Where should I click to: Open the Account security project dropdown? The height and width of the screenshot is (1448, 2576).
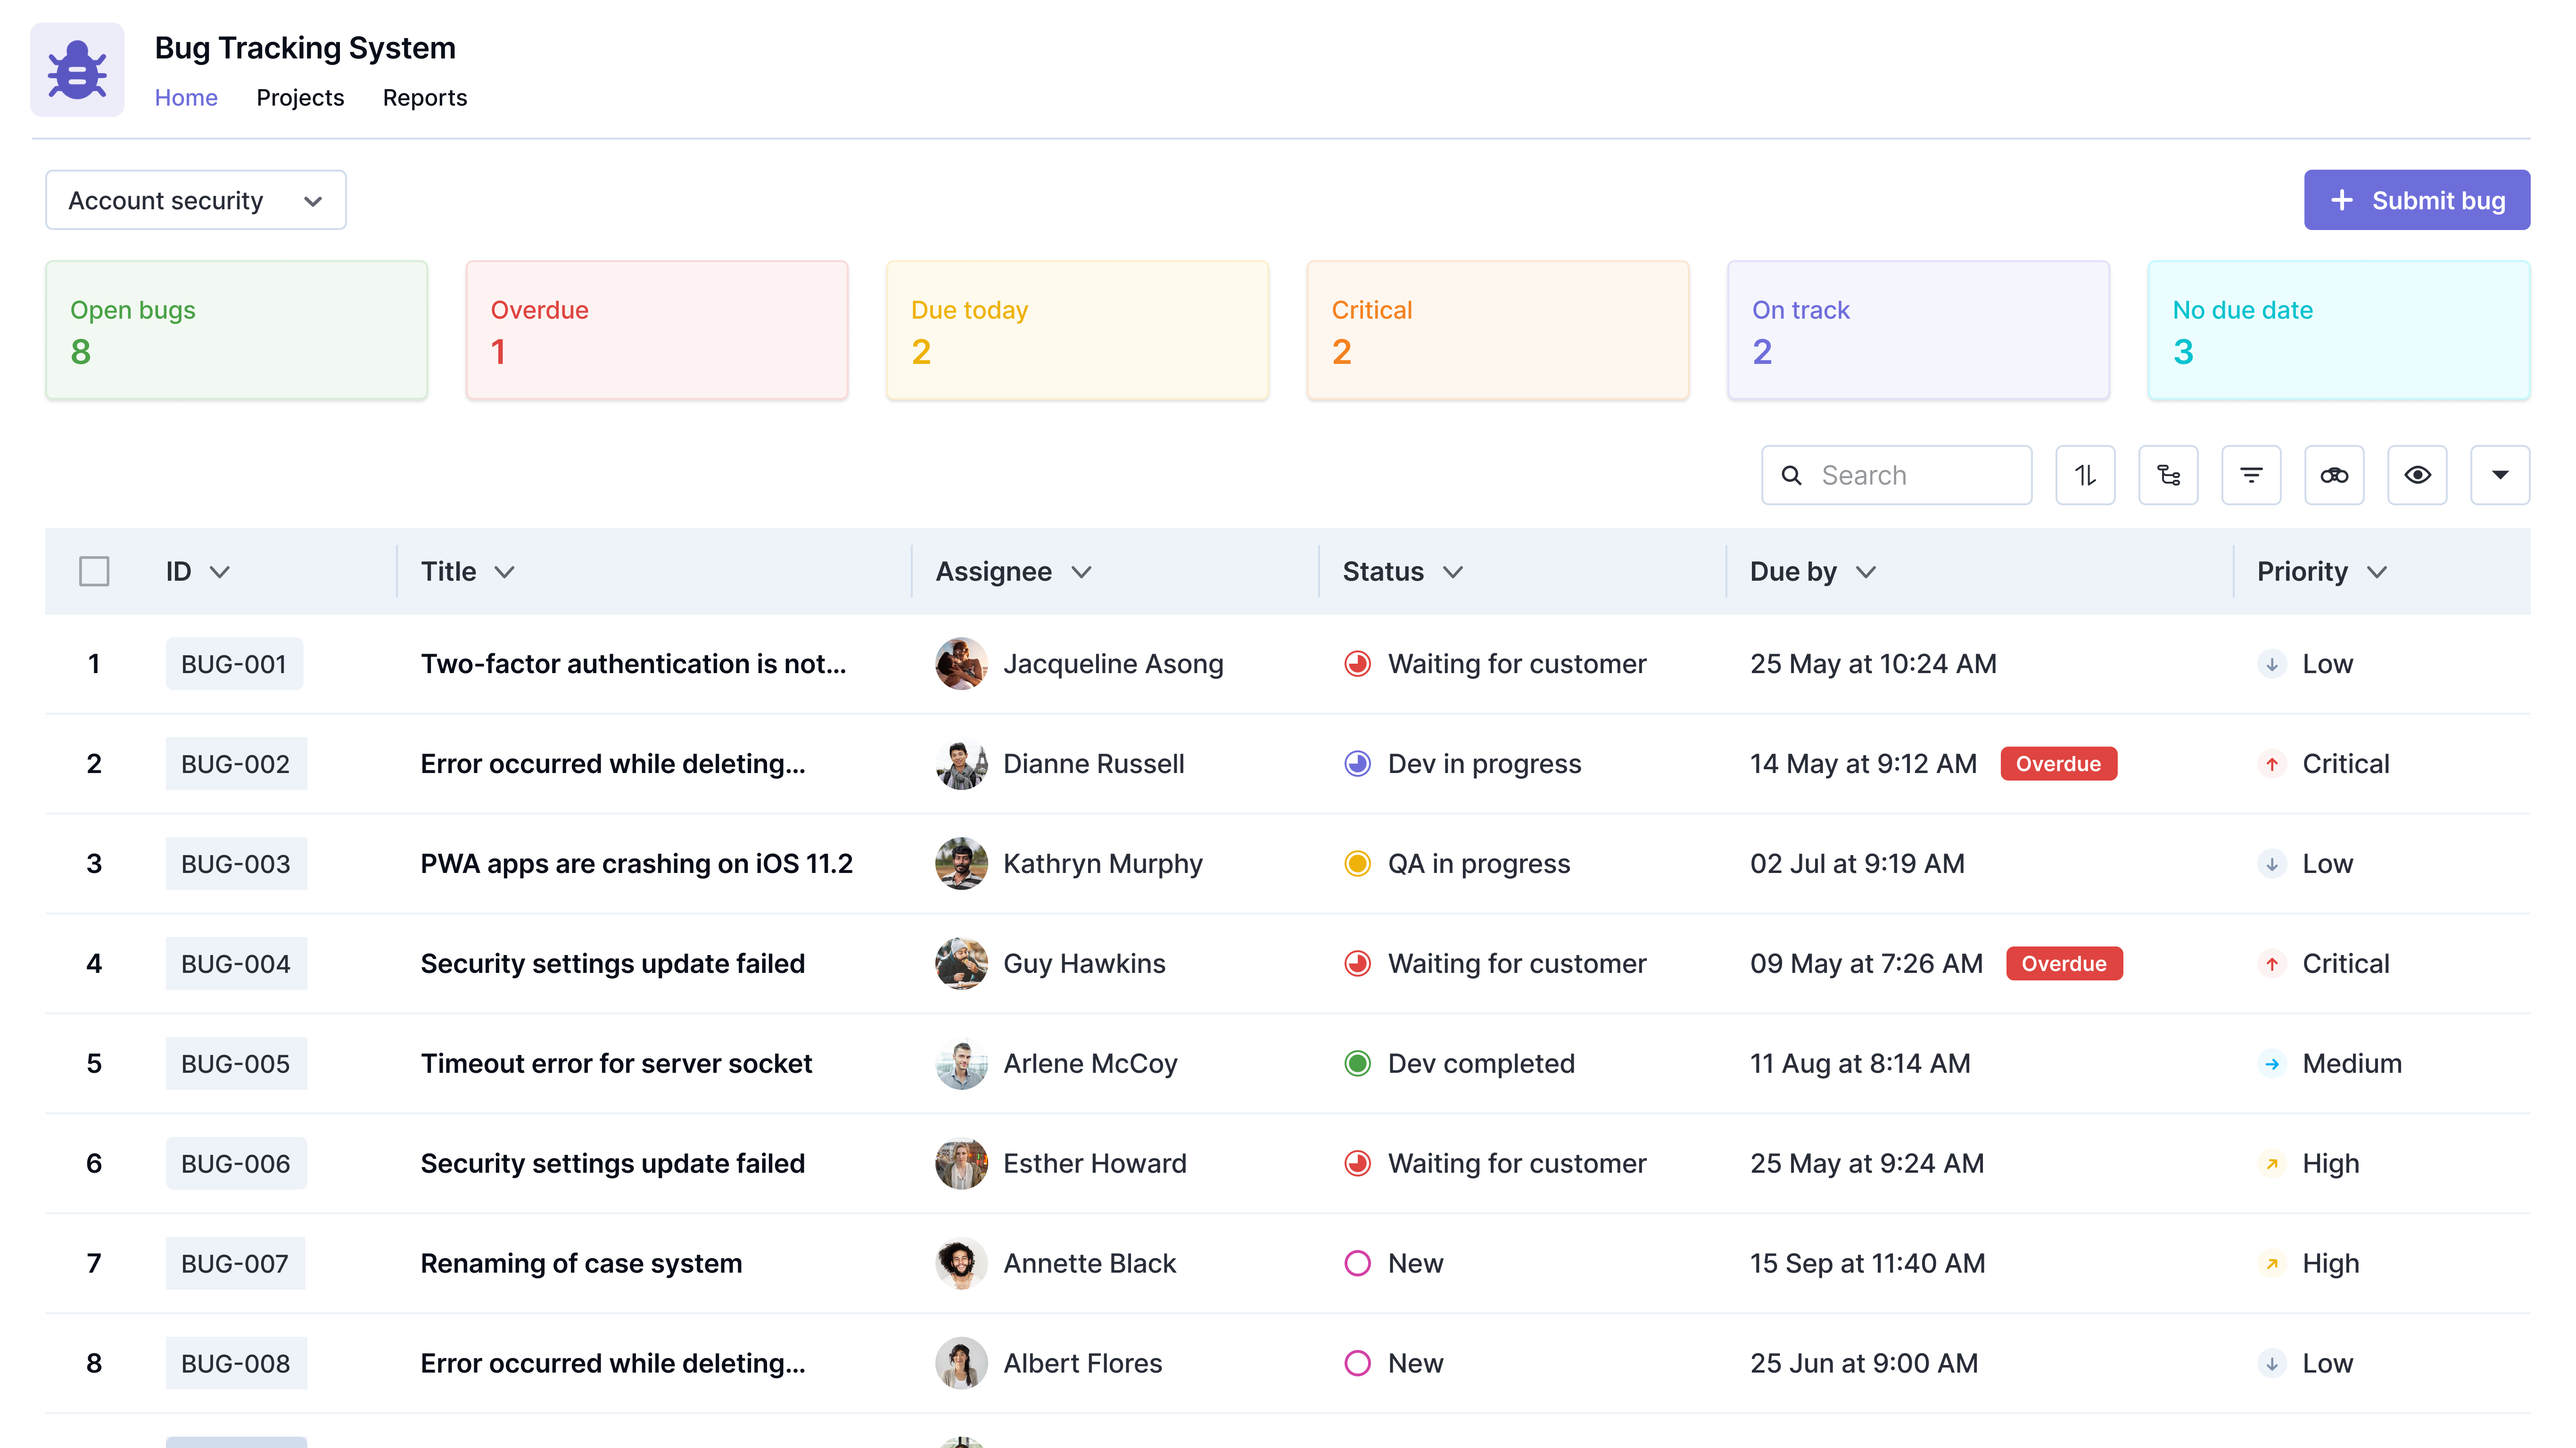(x=196, y=200)
